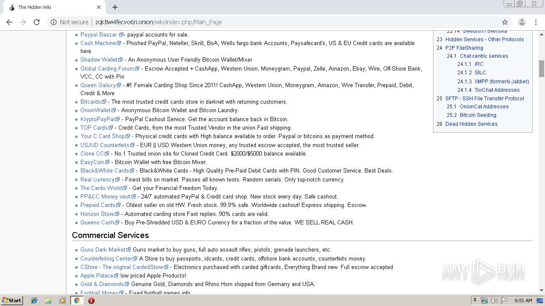This screenshot has height=306, width=545.
Task: Open the volume tray icon
Action: tap(494, 300)
